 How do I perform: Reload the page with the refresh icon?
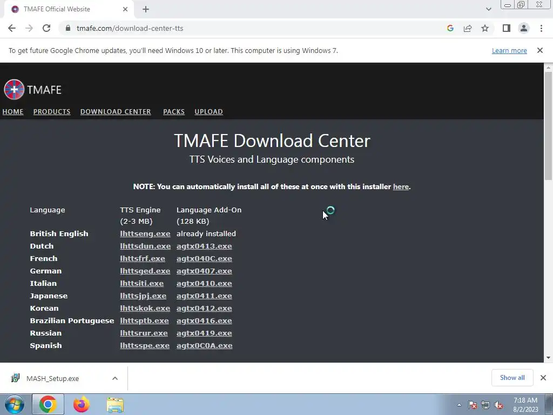46,28
